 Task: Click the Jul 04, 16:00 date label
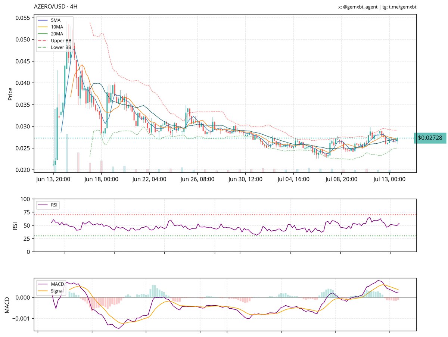[x=293, y=179]
